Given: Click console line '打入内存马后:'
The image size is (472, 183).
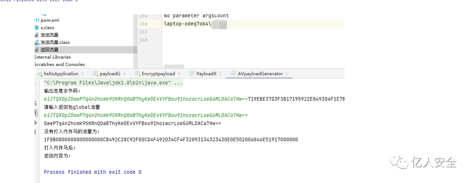Looking at the screenshot, I should click(x=59, y=148).
